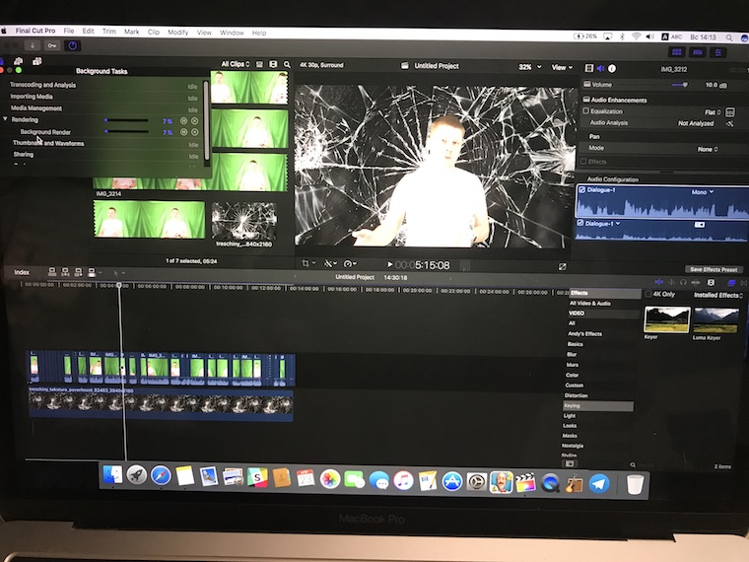Click the import media arrow button
Image resolution: width=749 pixels, height=562 pixels.
pyautogui.click(x=33, y=45)
